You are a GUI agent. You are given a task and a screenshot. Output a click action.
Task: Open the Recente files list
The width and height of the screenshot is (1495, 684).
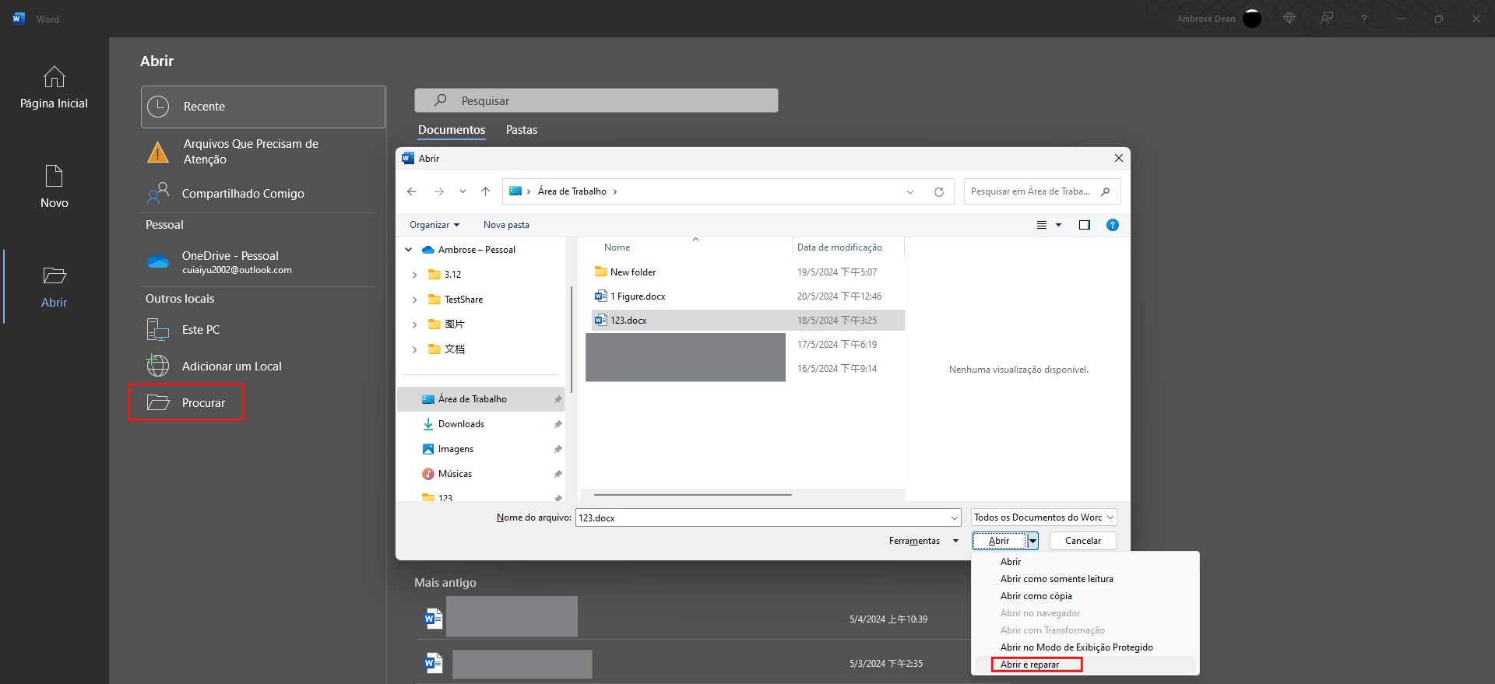(x=263, y=107)
